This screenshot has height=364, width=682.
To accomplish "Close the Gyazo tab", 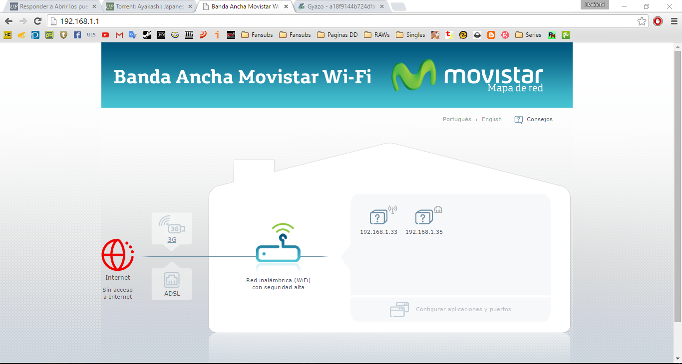I will pyautogui.click(x=381, y=6).
